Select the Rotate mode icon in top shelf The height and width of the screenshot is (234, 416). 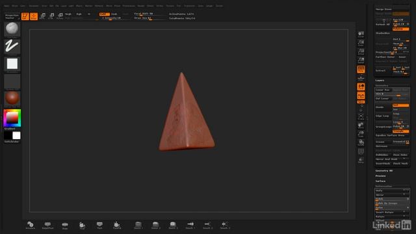click(60, 16)
